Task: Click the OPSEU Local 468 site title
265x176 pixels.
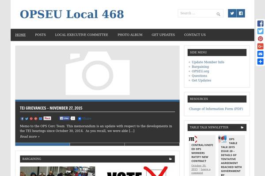Action: click(72, 14)
